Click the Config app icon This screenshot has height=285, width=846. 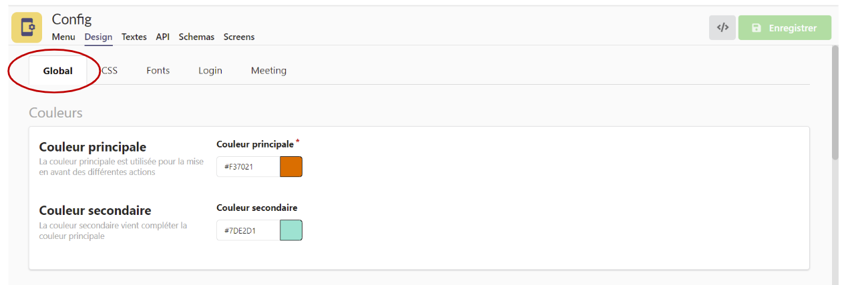point(27,27)
